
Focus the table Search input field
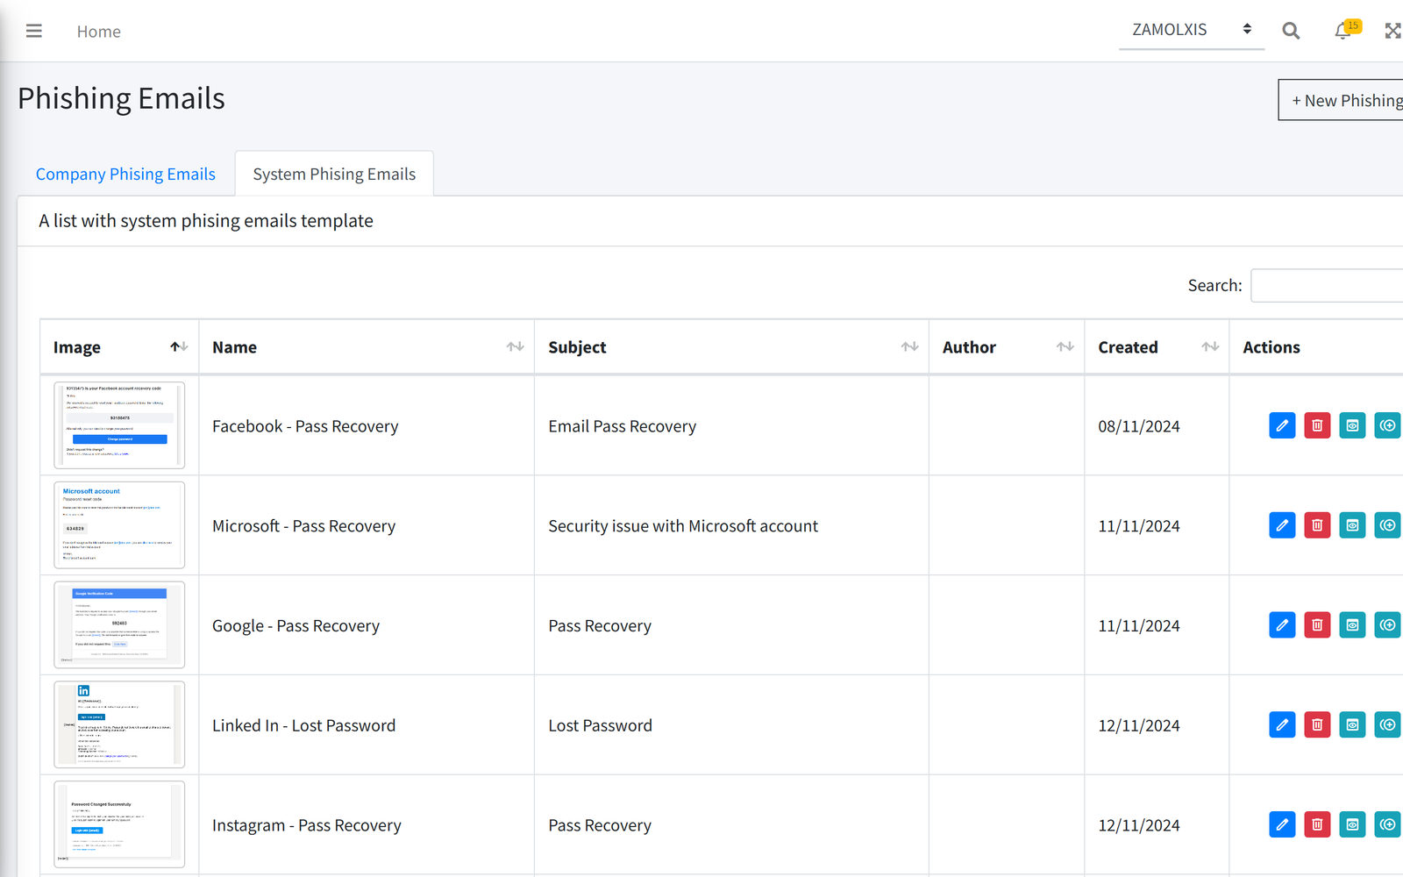click(1327, 285)
